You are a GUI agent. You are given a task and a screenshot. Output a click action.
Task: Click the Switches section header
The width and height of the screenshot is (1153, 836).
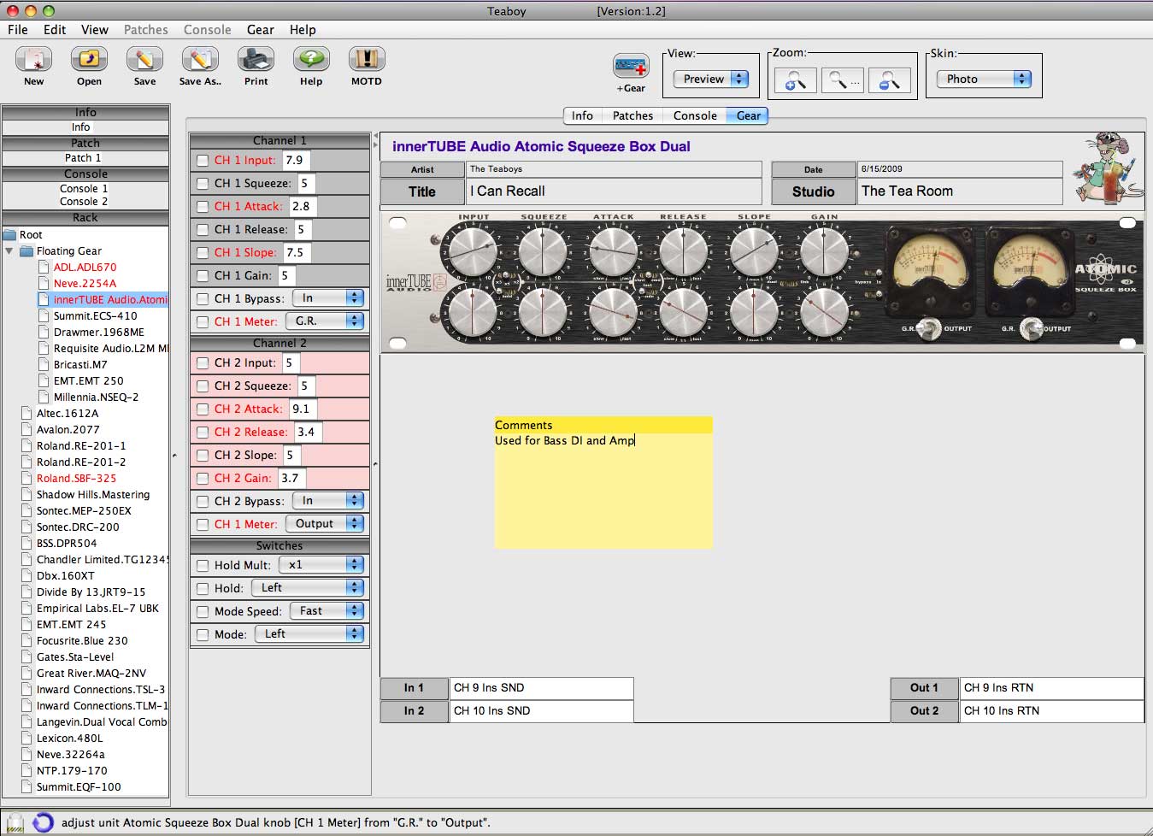coord(279,546)
